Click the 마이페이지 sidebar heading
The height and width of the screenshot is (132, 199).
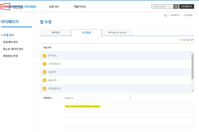click(10, 22)
